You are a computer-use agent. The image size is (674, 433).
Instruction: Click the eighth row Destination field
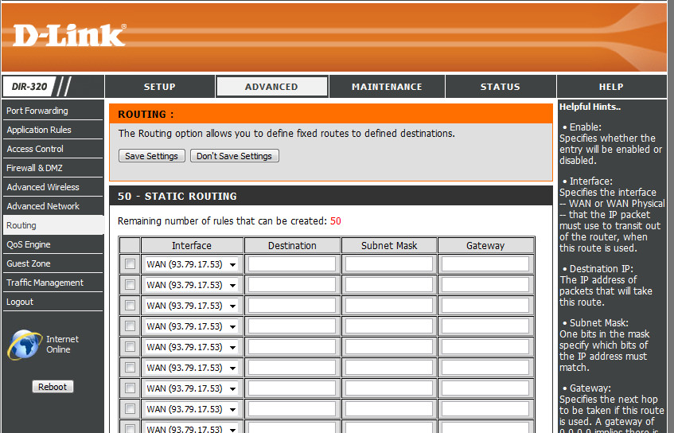click(x=292, y=408)
